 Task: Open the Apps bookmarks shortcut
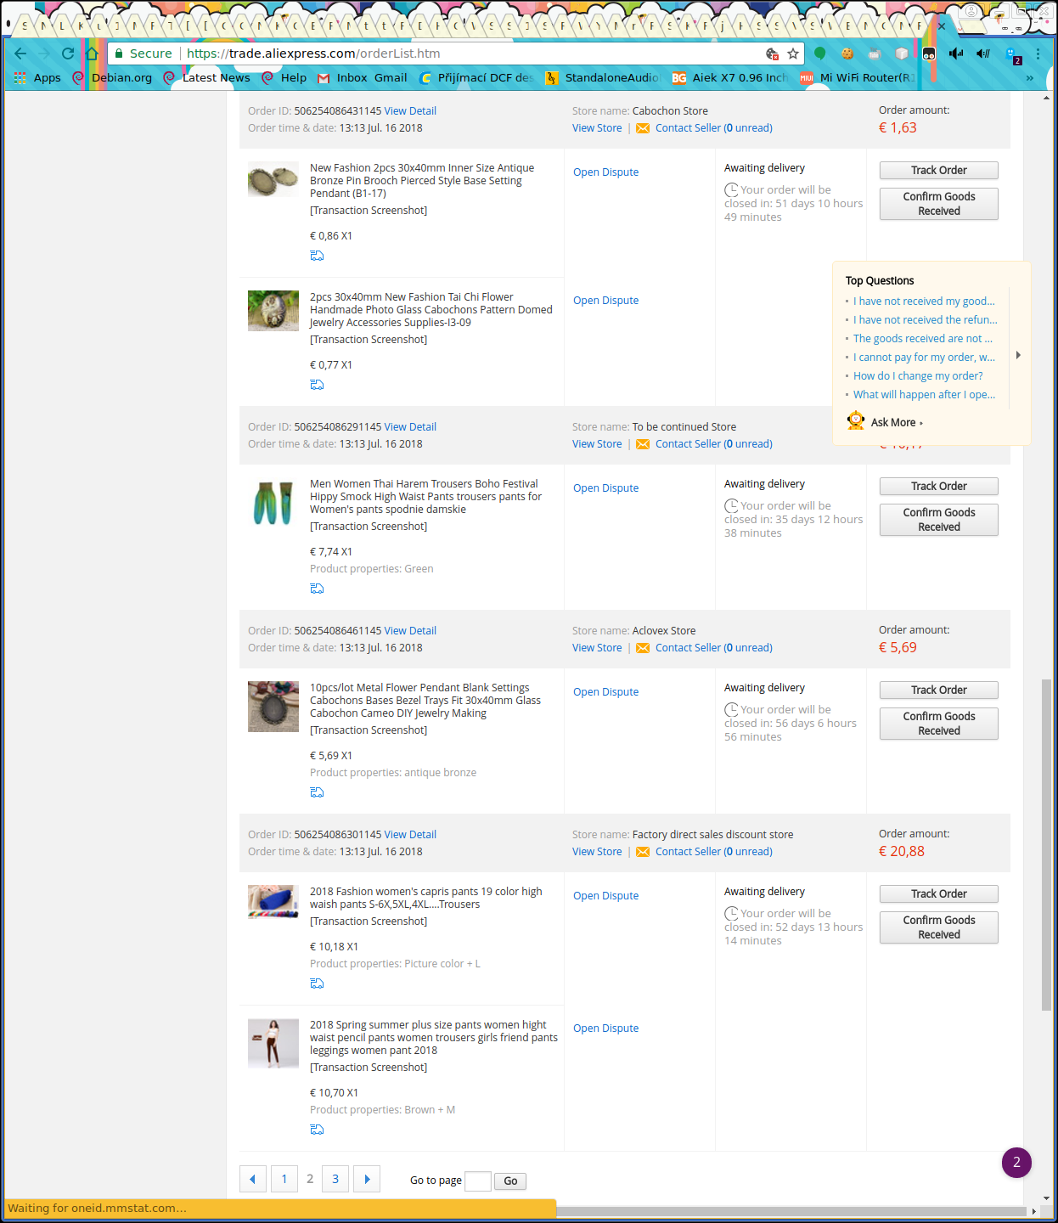[37, 77]
